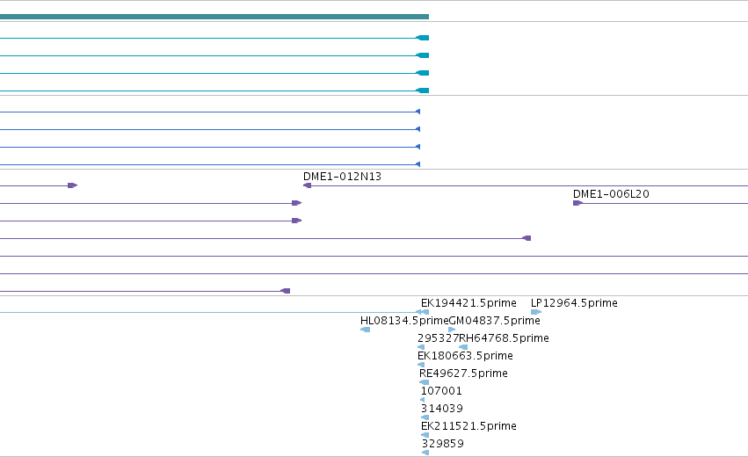Click the EK211521.5prime EST label
This screenshot has height=457, width=748.
pyautogui.click(x=468, y=426)
